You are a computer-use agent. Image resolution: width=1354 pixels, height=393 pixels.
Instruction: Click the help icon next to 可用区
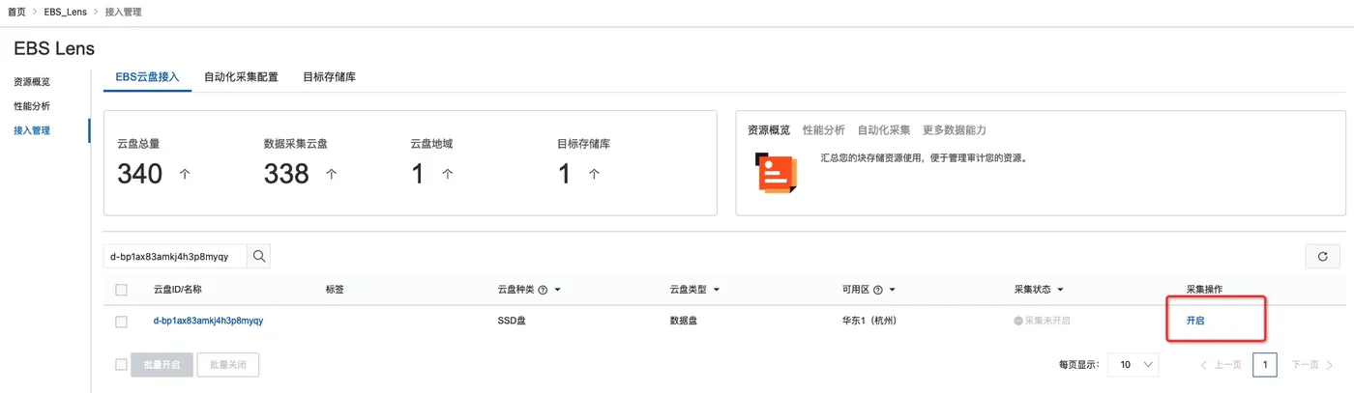point(878,290)
